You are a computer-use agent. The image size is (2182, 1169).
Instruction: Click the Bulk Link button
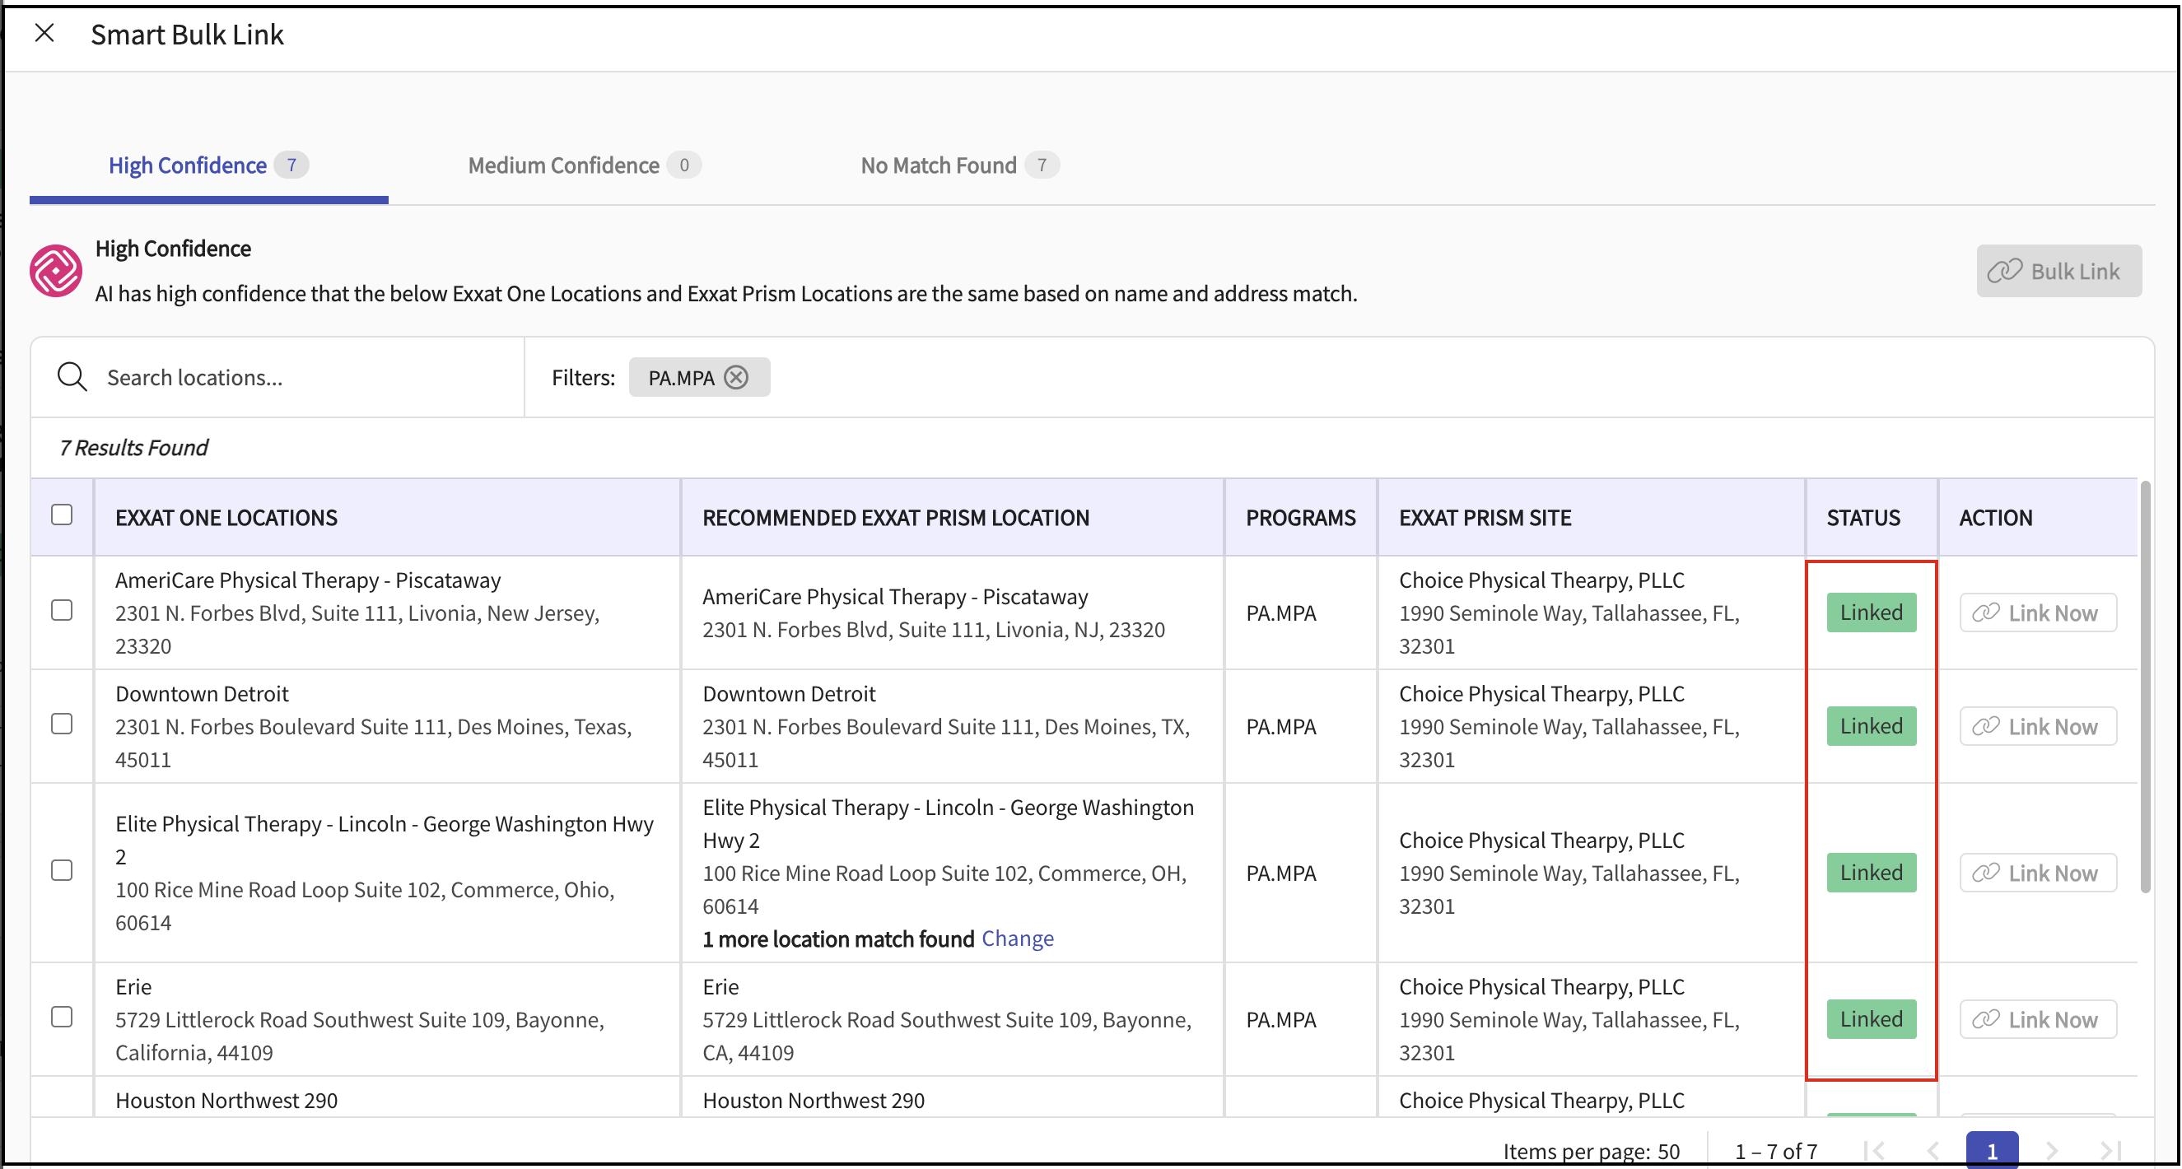coord(2058,271)
